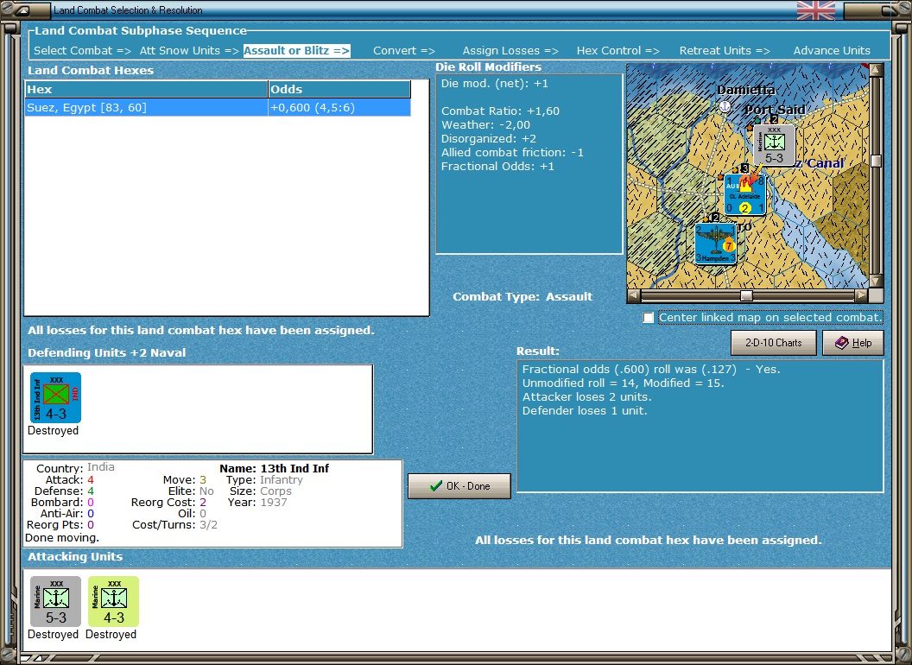Click the minimap vertical scrollbar thumb
This screenshot has width=912, height=665.
876,161
